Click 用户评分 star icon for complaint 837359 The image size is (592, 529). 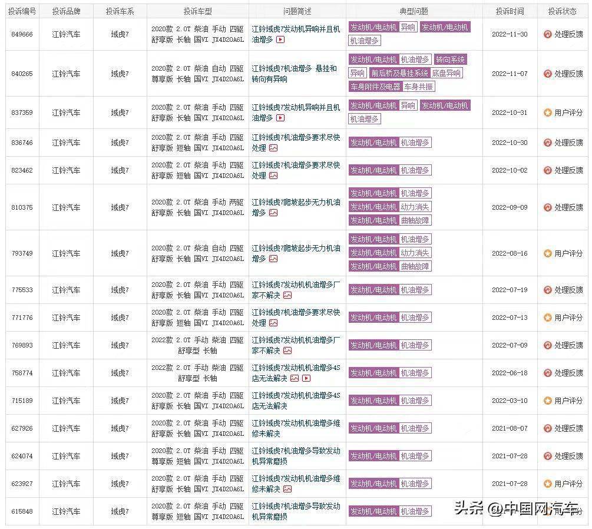click(x=547, y=113)
